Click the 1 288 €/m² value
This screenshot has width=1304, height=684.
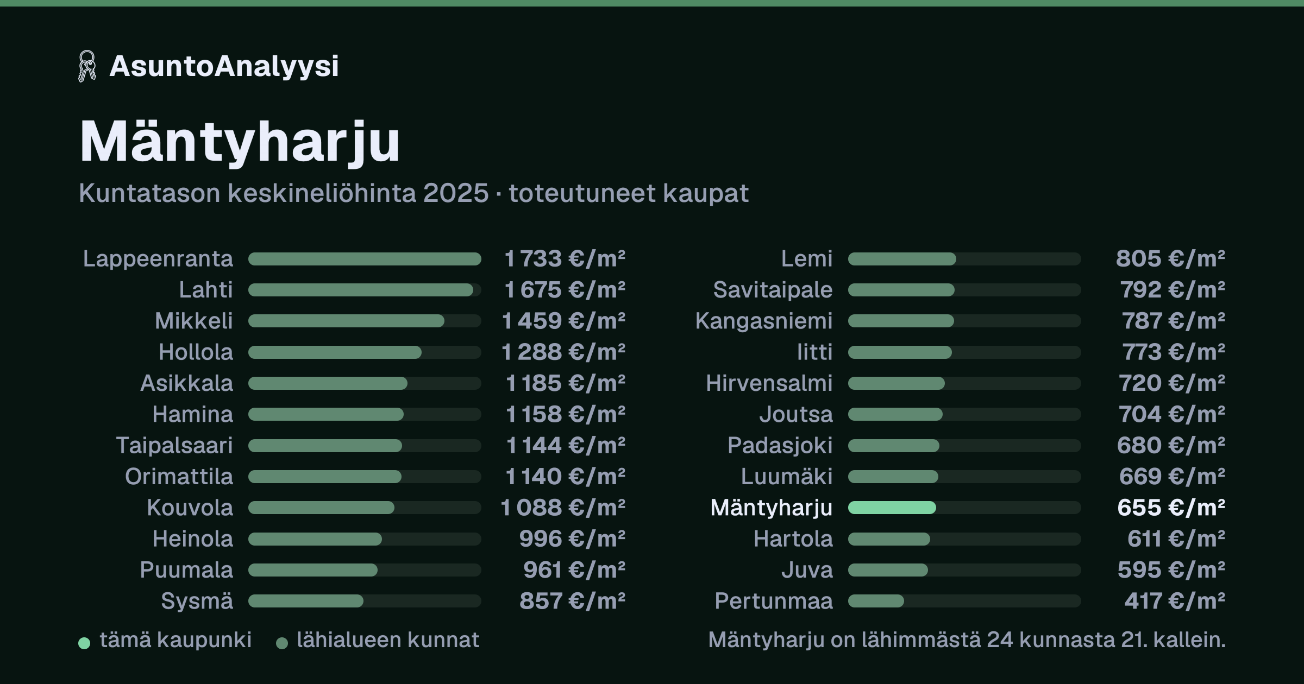tap(563, 352)
